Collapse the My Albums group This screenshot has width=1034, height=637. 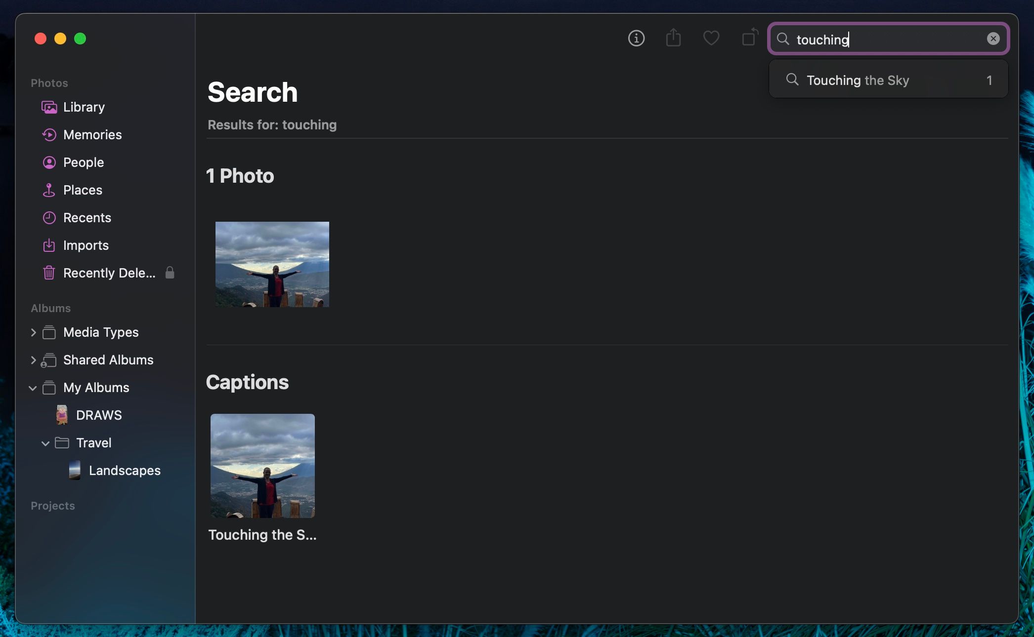pyautogui.click(x=33, y=388)
